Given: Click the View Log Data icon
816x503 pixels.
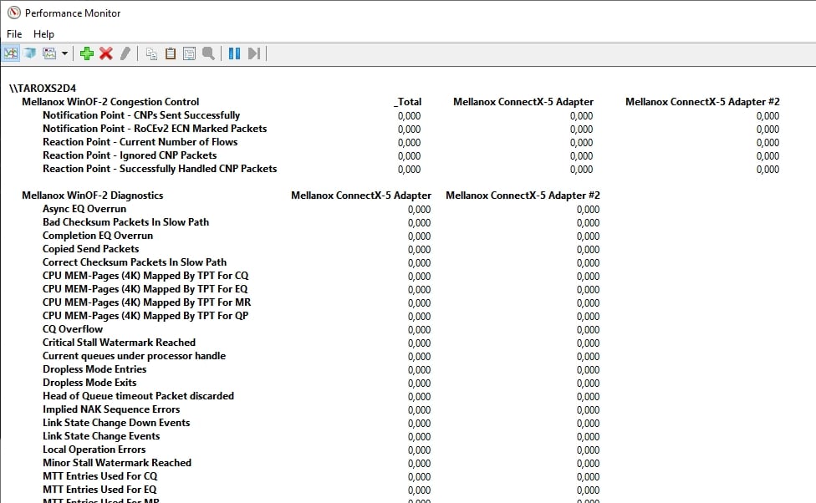Looking at the screenshot, I should click(30, 53).
